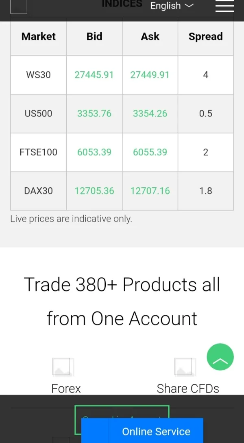
Task: Click the Market column header
Action: [38, 37]
